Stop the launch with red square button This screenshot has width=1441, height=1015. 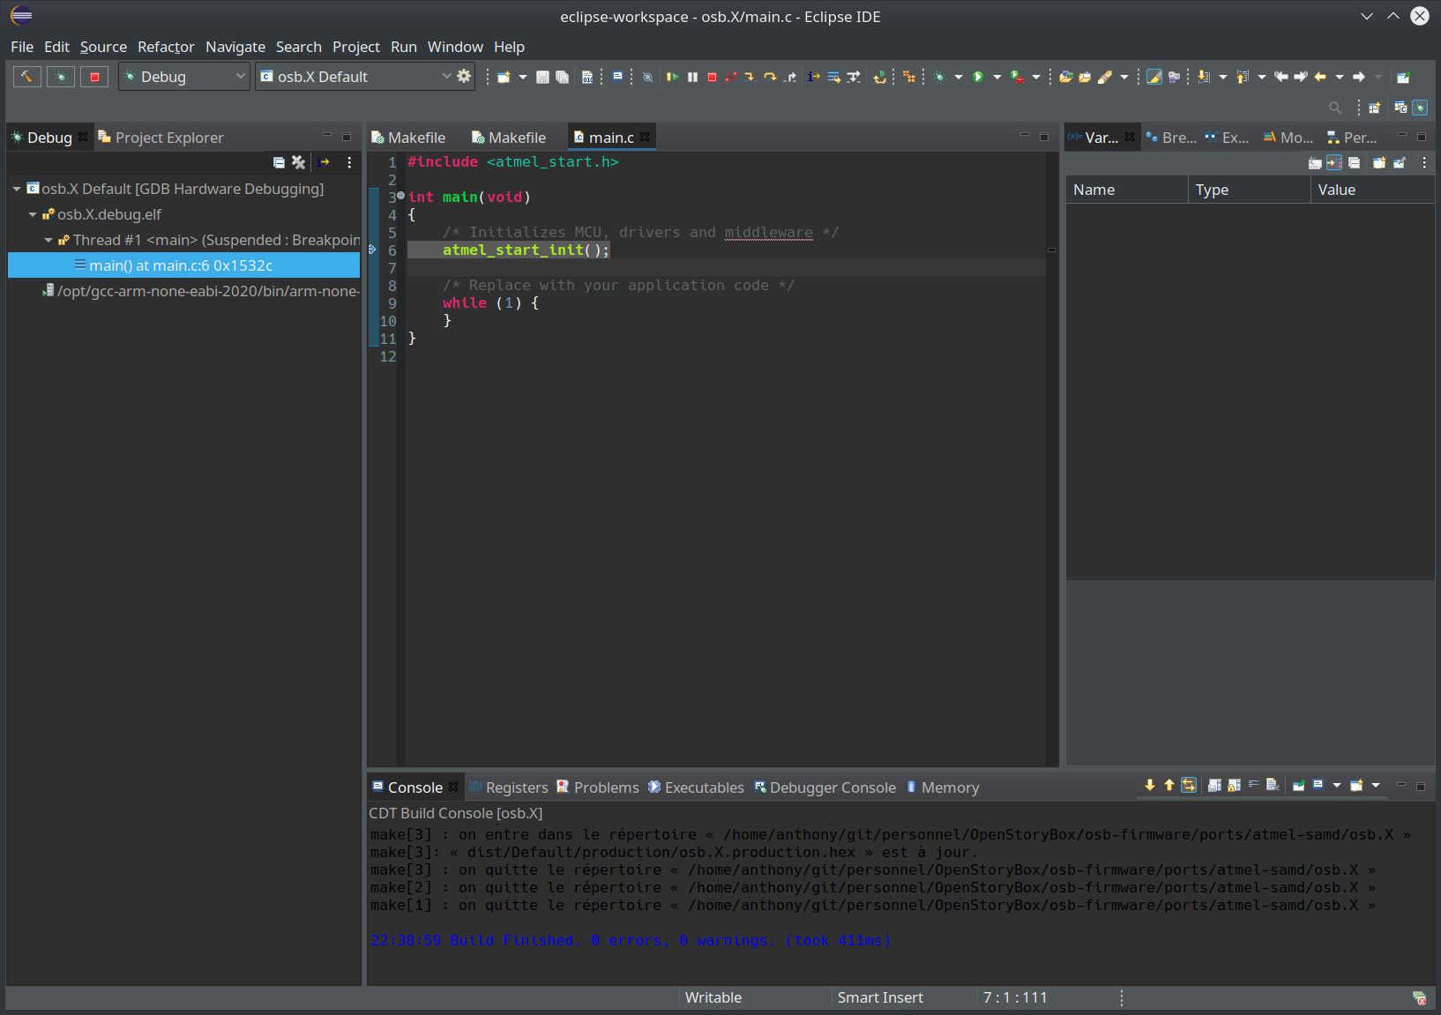click(94, 77)
